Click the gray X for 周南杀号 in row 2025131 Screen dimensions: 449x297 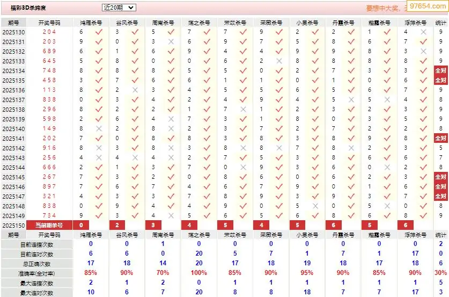[x=171, y=42]
